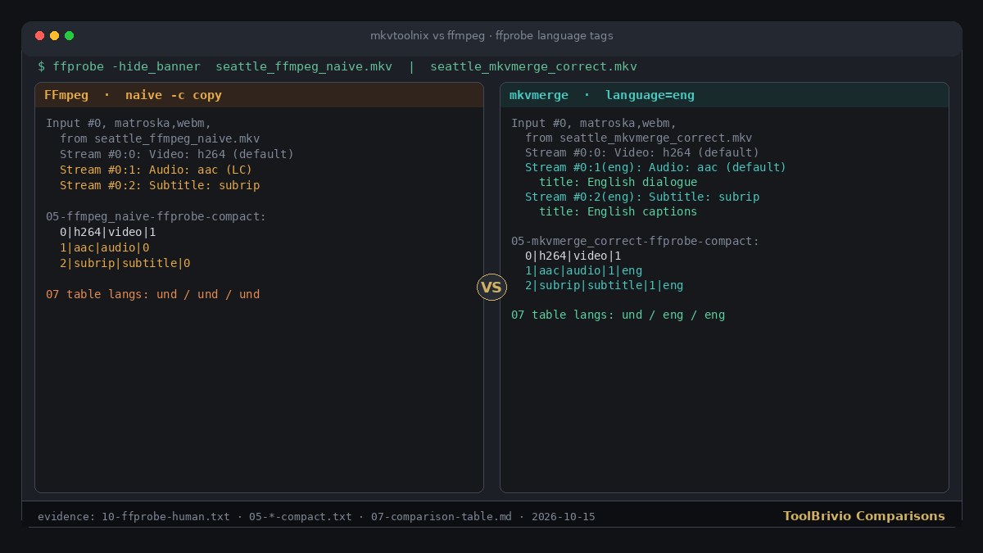Click '2|subrip|subtitle|1|eng' compact row
This screenshot has width=983, height=553.
604,285
